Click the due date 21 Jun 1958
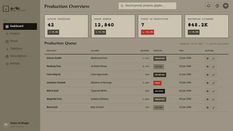 [x=185, y=75]
